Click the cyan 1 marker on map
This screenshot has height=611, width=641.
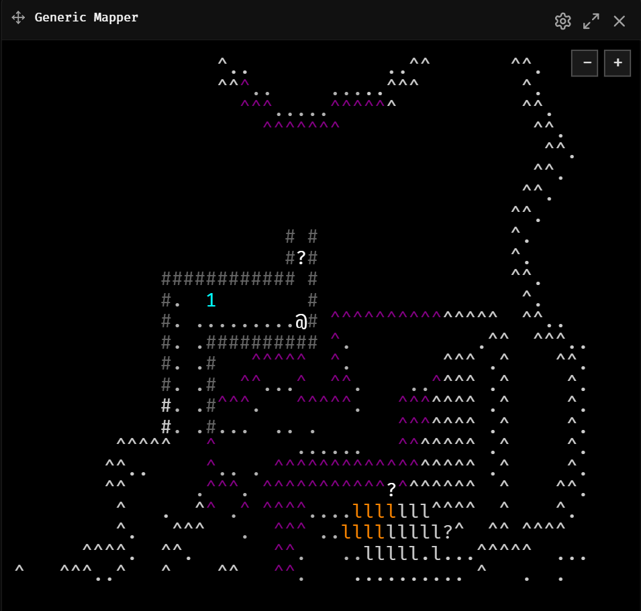coord(211,300)
